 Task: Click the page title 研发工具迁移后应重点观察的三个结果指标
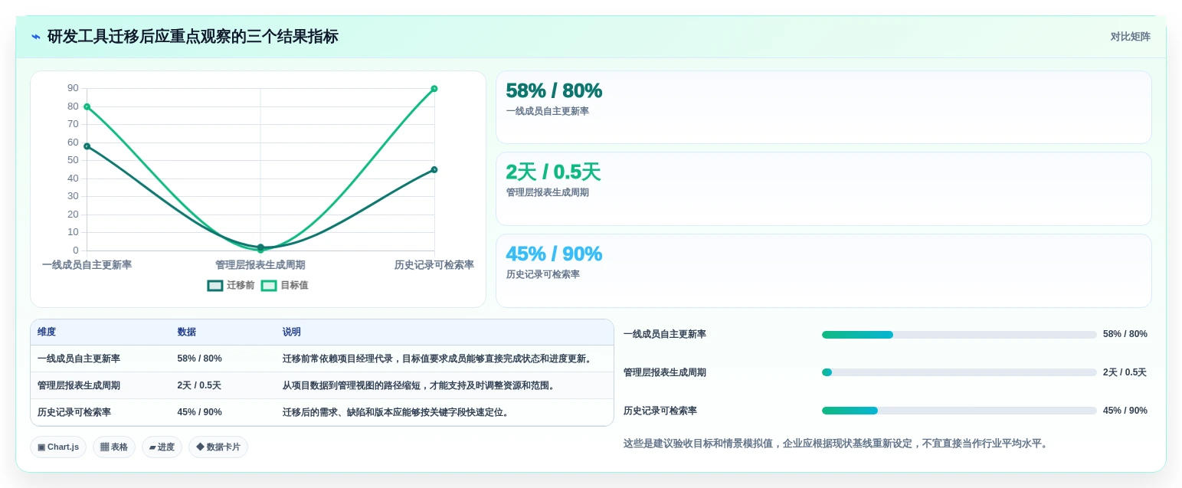[192, 37]
